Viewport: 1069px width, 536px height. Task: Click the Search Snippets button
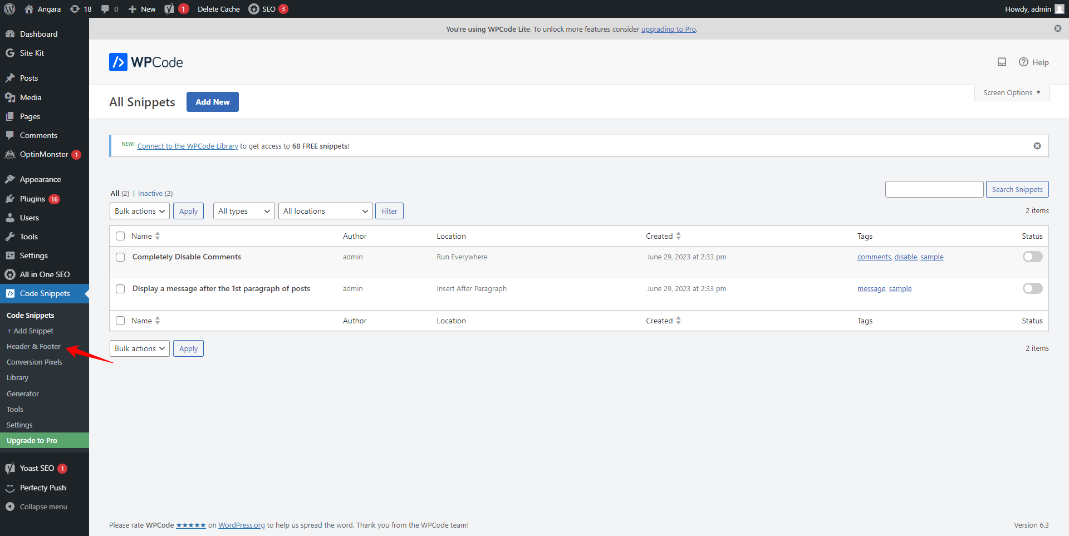click(1017, 189)
